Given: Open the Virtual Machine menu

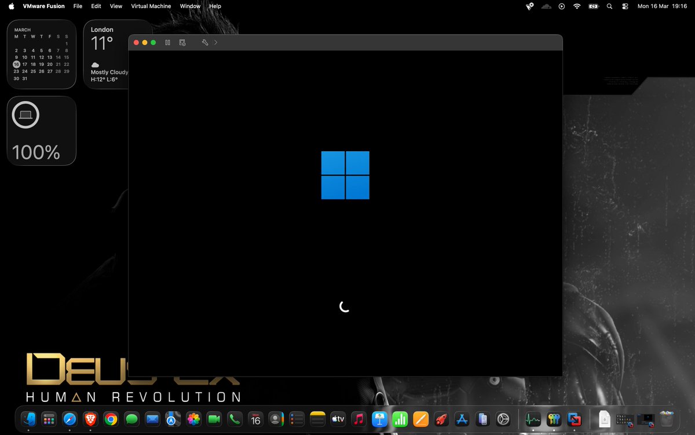Looking at the screenshot, I should 151,6.
